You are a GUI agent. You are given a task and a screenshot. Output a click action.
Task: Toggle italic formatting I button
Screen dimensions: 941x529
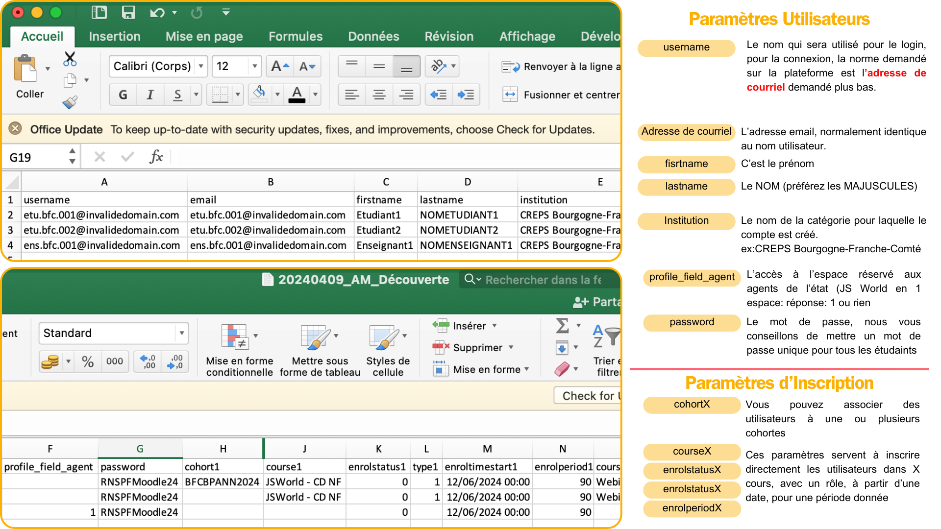pos(150,95)
